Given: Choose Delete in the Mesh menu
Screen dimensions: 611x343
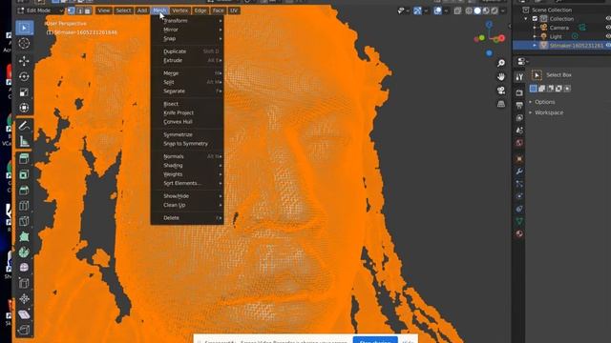Looking at the screenshot, I should [187, 218].
